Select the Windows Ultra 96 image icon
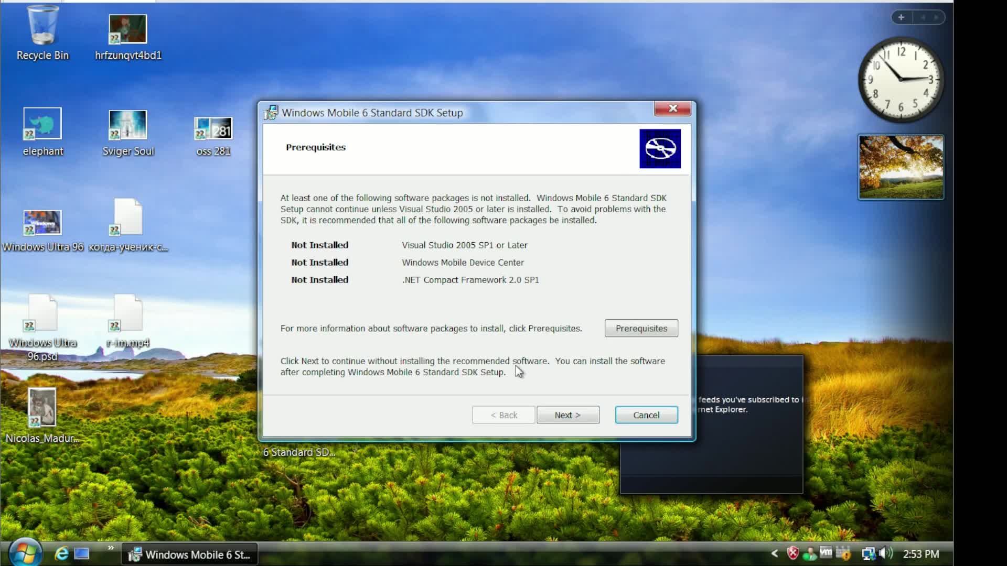This screenshot has height=566, width=1007. [x=42, y=231]
